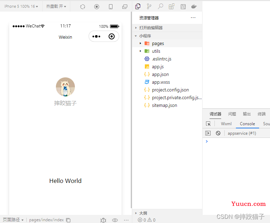Toggle the phone device view icon

pyautogui.click(x=111, y=7)
